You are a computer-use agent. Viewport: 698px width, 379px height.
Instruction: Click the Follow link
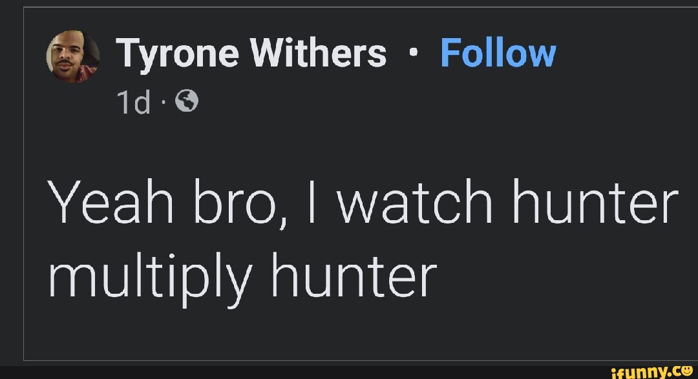(498, 53)
